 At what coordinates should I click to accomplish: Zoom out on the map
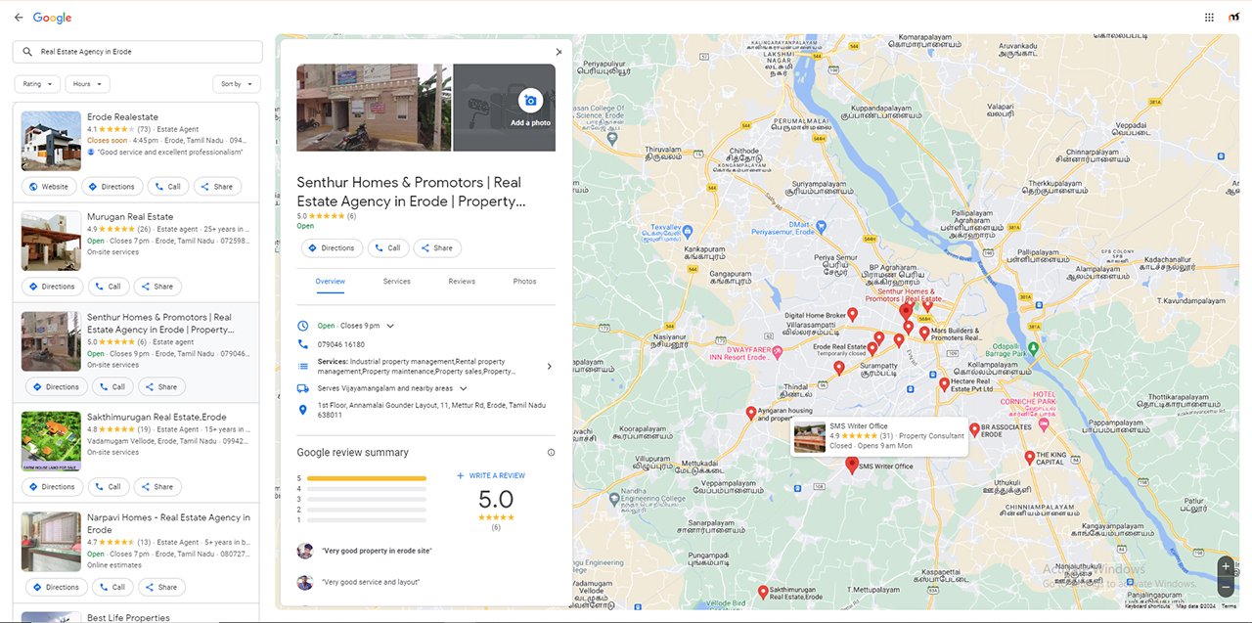tap(1226, 587)
